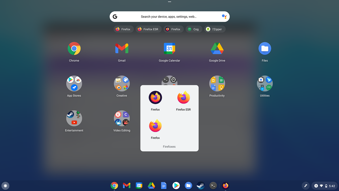Switch to Firefox on the shelf
Viewport: 339px width, 191px height.
225,186
